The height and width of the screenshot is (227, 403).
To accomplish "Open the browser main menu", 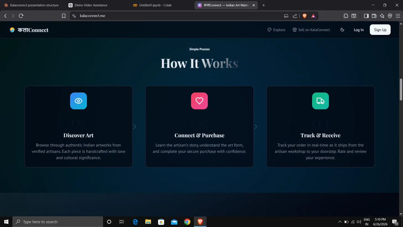I will pyautogui.click(x=398, y=16).
